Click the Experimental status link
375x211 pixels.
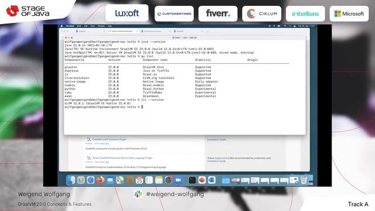[222, 158]
